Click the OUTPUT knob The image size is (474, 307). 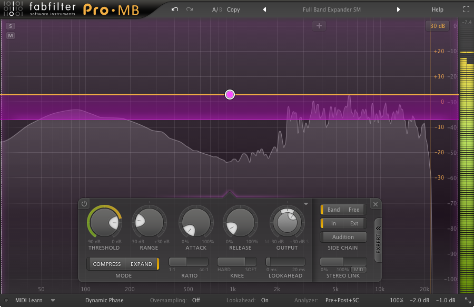[287, 223]
